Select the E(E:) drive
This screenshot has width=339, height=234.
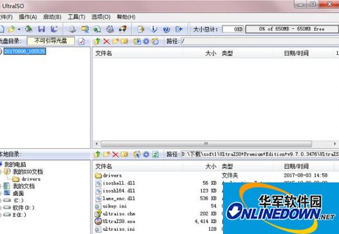(20, 215)
